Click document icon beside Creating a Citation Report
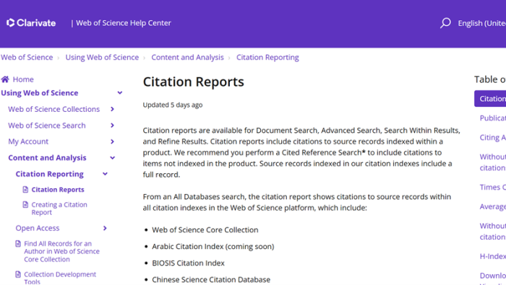Screen dimensions: 506x285 (25, 204)
